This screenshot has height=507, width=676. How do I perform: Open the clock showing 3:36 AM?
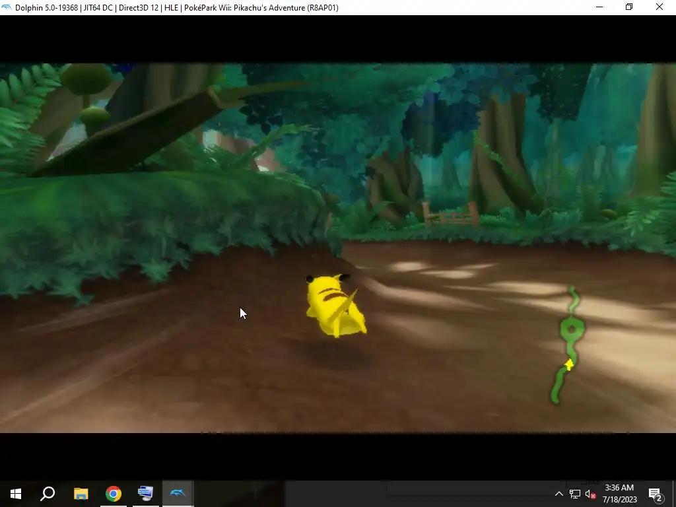pos(619,494)
